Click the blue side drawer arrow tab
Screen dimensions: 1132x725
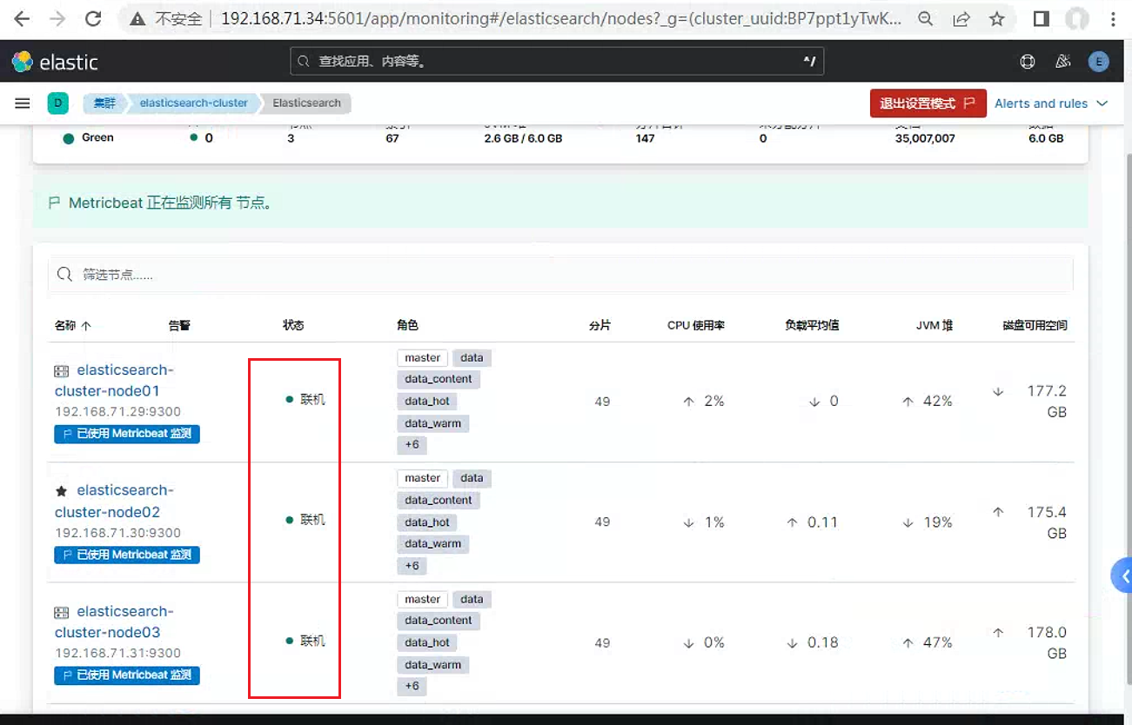[x=1122, y=575]
